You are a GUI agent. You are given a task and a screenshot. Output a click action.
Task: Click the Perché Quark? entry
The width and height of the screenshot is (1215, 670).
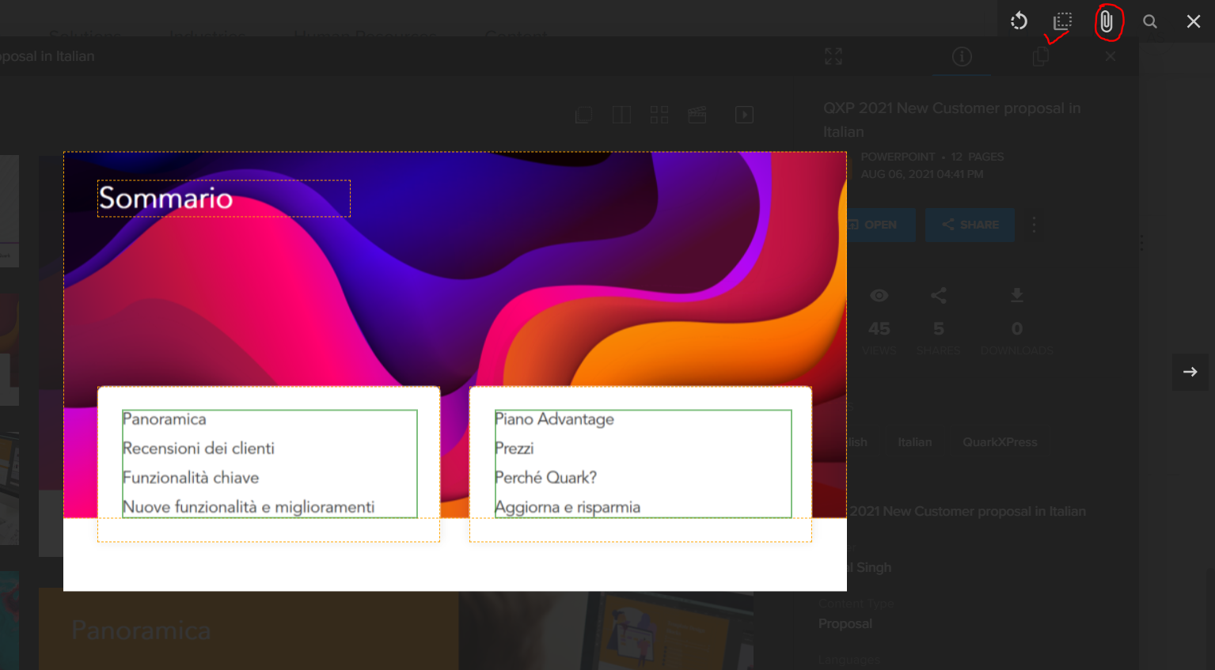545,478
